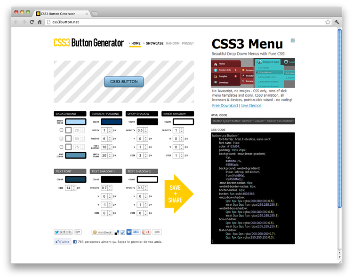Go to the browser home icon
Screen dimensions: 353x279
[x=40, y=22]
